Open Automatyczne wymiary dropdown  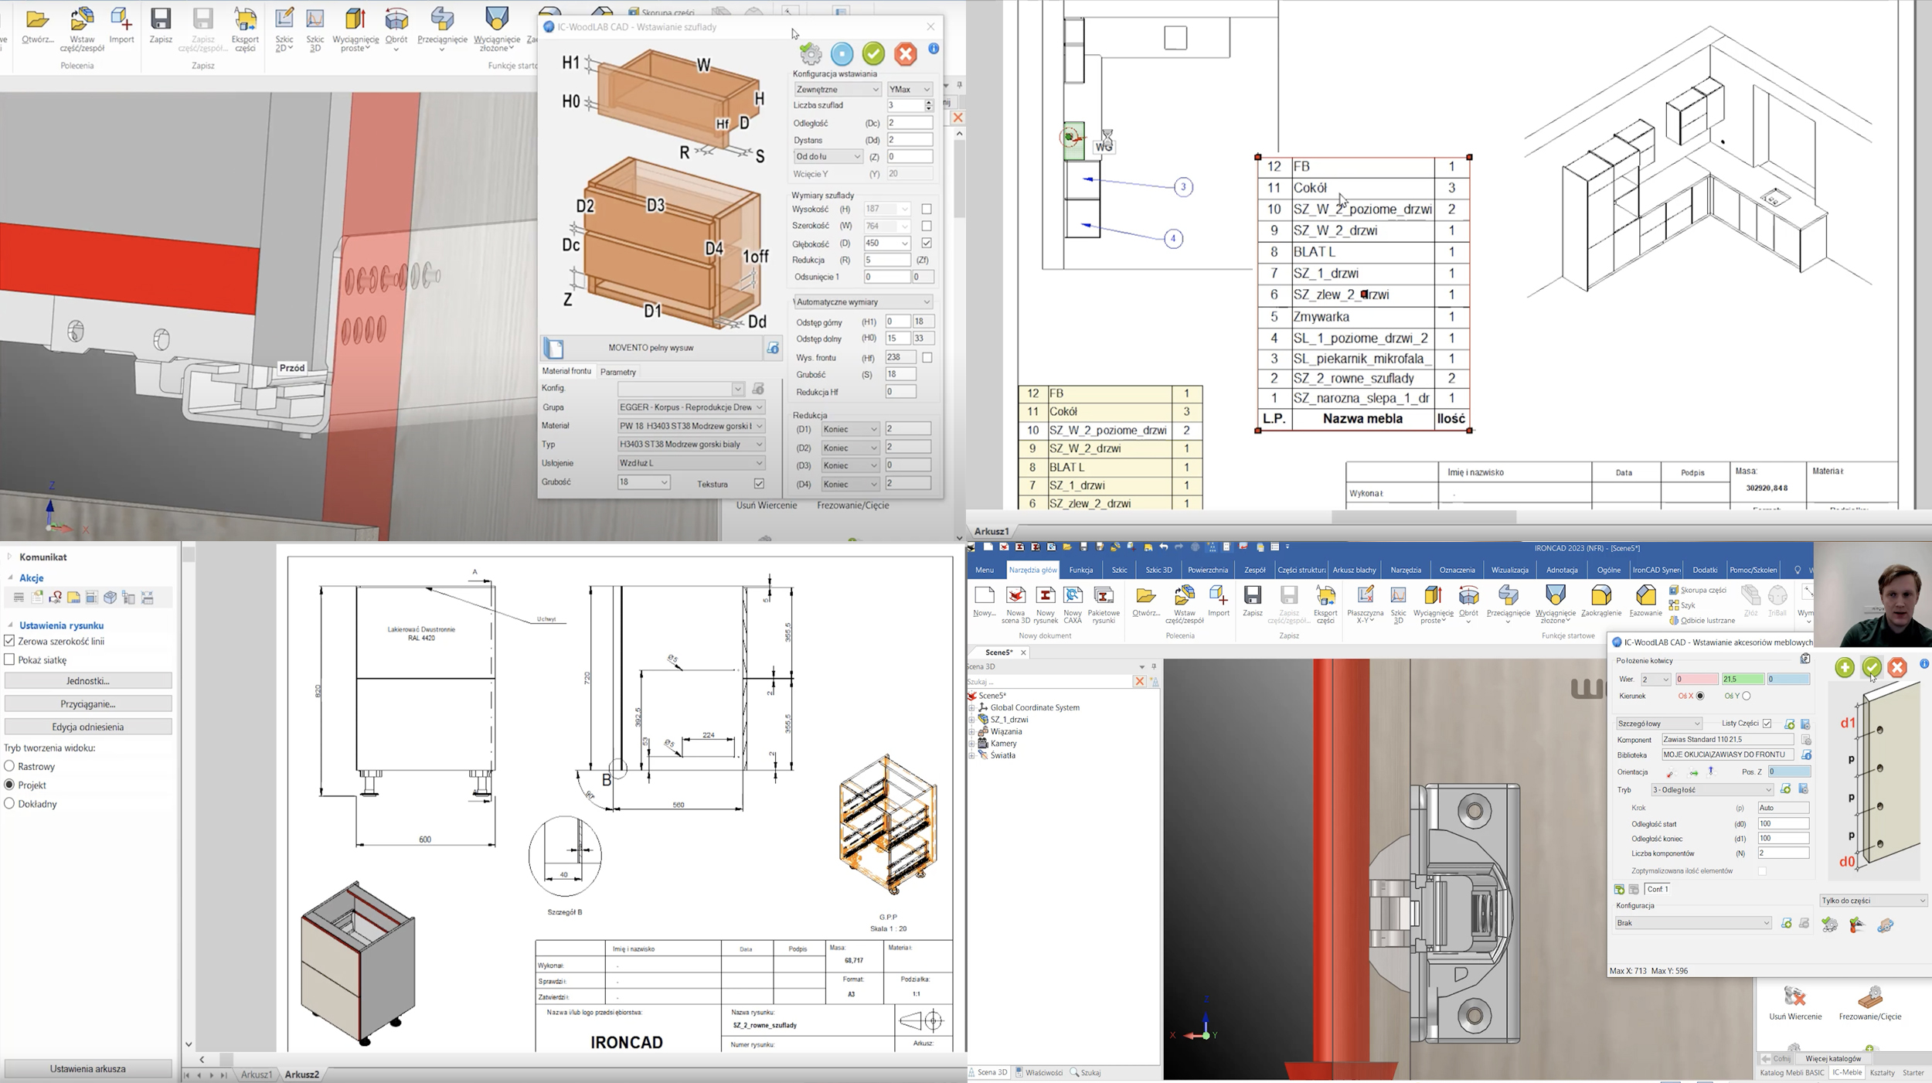pyautogui.click(x=862, y=302)
